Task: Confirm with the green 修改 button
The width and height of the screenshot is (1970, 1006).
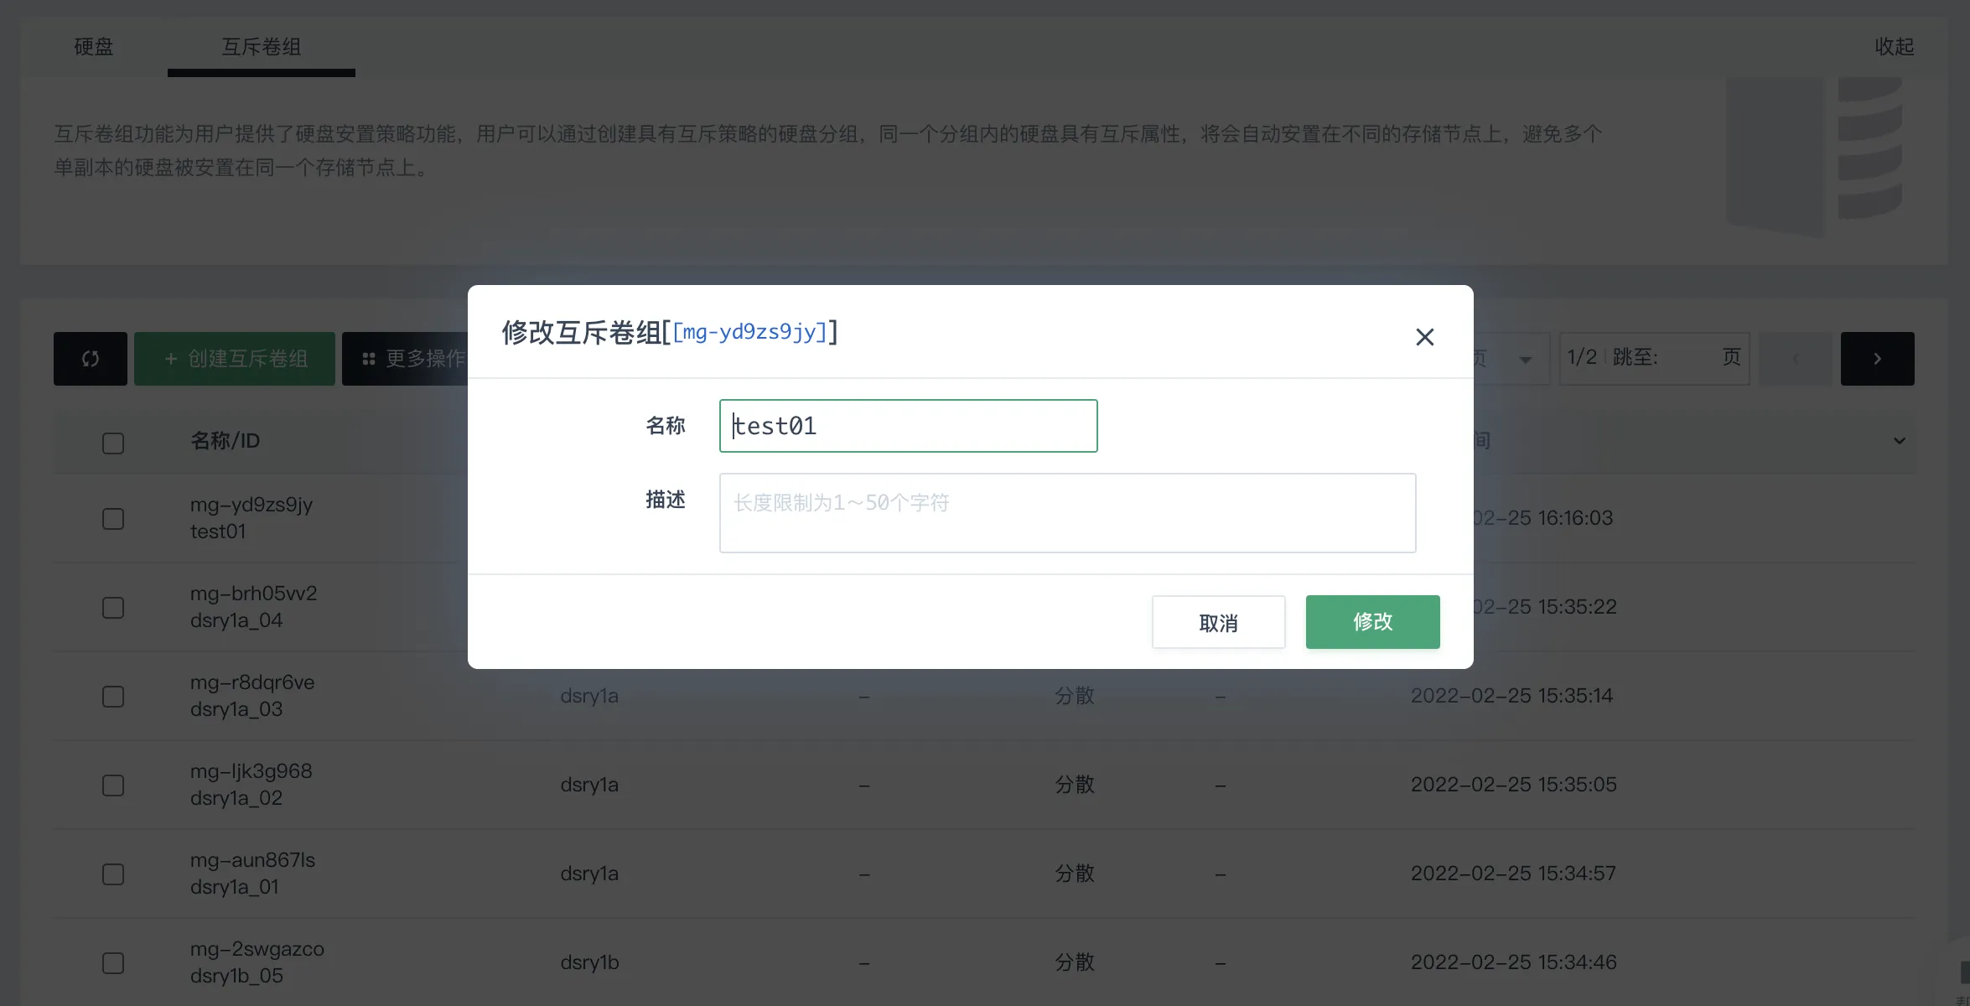Action: click(x=1372, y=622)
